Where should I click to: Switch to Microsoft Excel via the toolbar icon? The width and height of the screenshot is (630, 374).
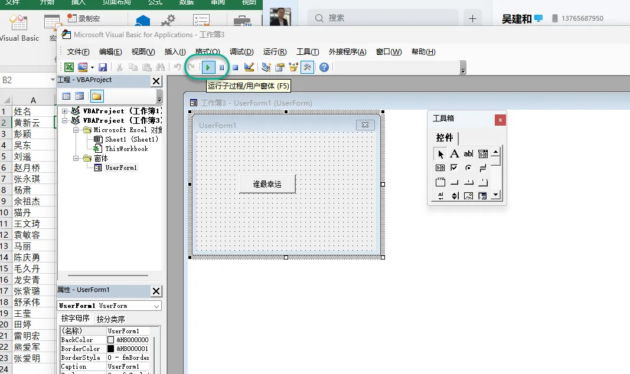(69, 67)
